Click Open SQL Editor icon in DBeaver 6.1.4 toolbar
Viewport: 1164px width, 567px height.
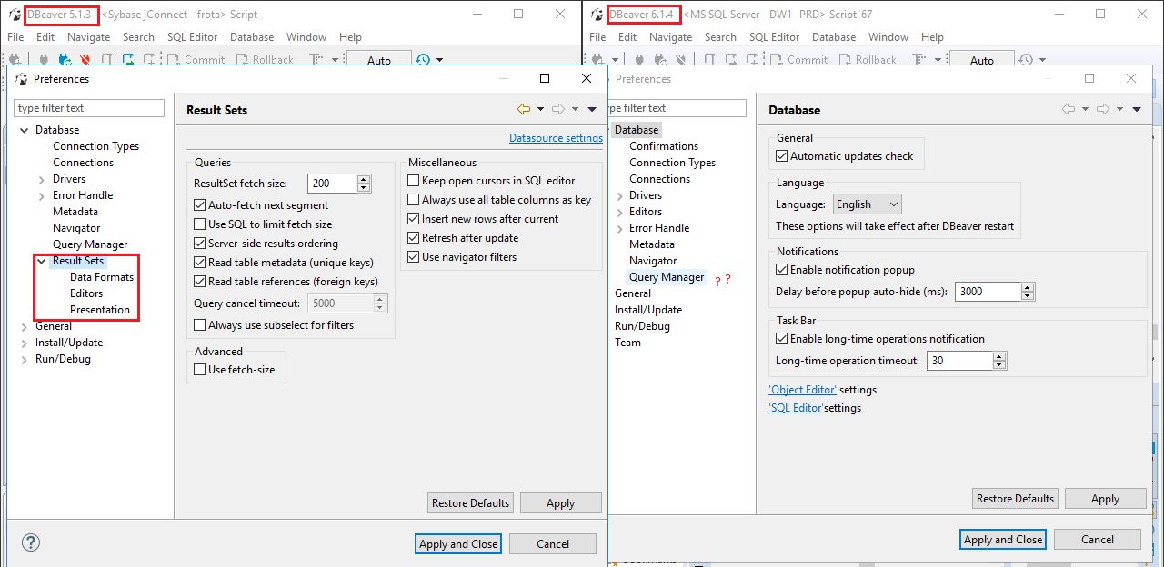[709, 59]
